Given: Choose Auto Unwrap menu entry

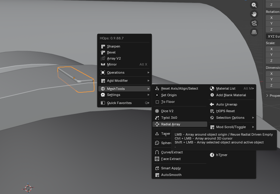Looking at the screenshot, I should tap(232, 104).
